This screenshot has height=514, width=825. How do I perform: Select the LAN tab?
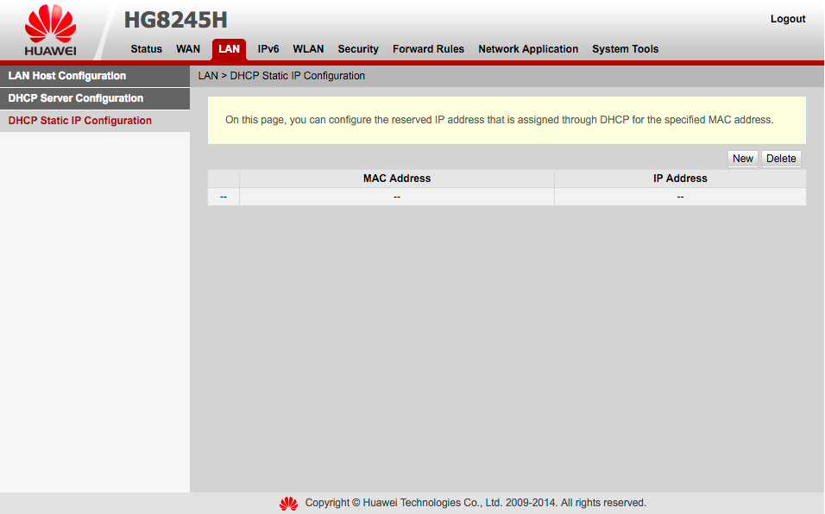pos(229,49)
